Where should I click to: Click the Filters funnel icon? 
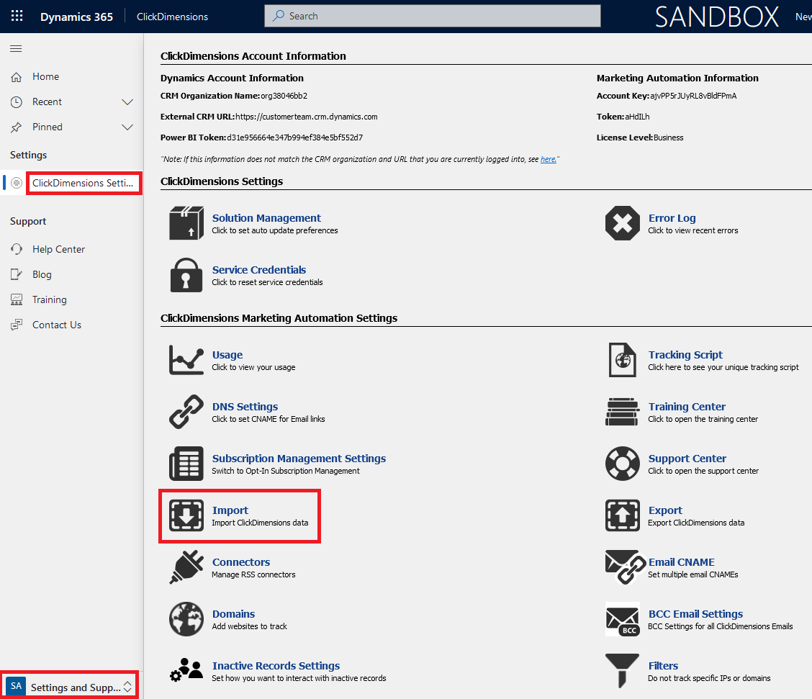point(623,671)
